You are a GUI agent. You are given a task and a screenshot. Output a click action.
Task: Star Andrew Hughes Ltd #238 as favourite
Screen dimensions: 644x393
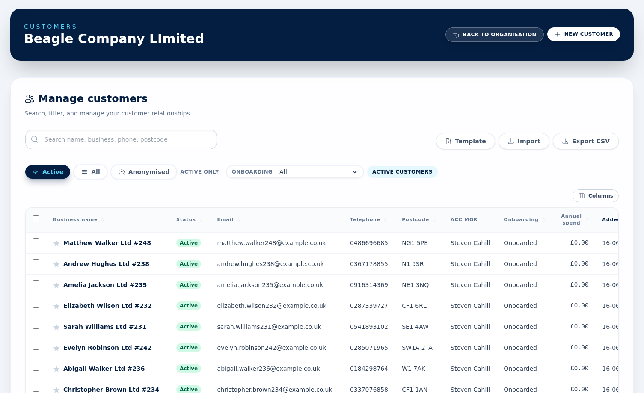pos(56,264)
